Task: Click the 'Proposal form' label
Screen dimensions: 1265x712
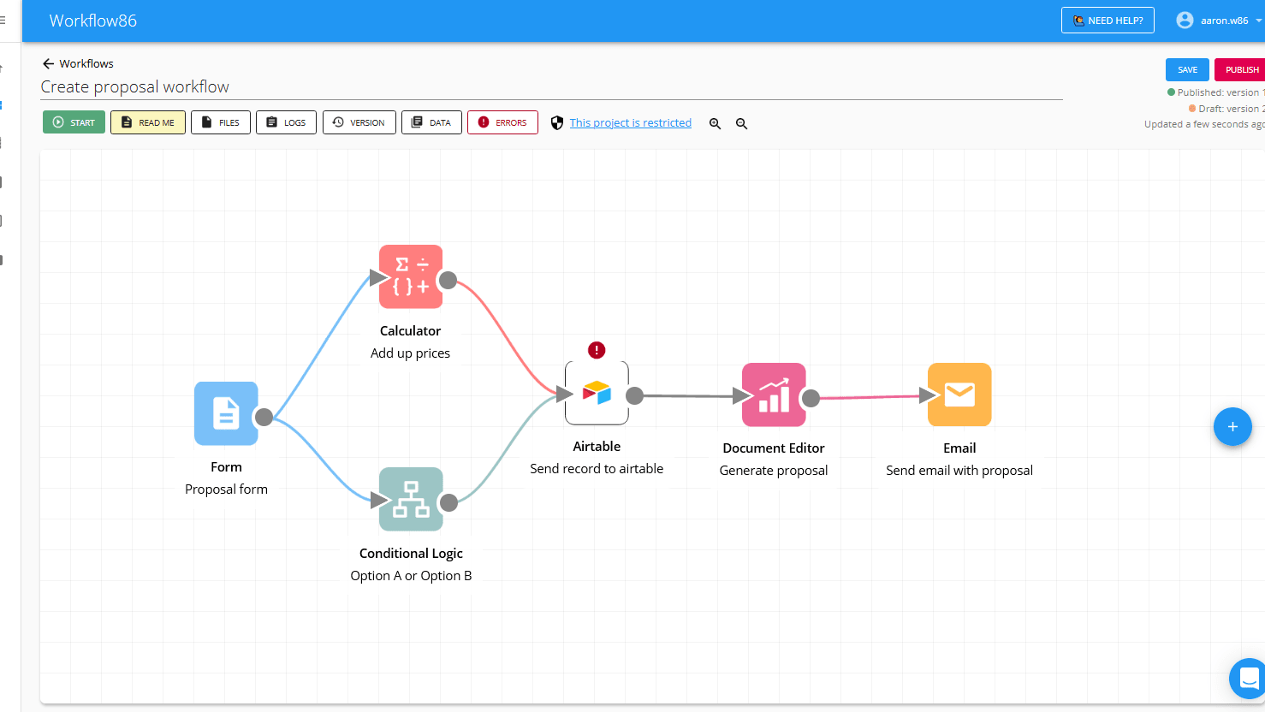Action: pos(226,489)
